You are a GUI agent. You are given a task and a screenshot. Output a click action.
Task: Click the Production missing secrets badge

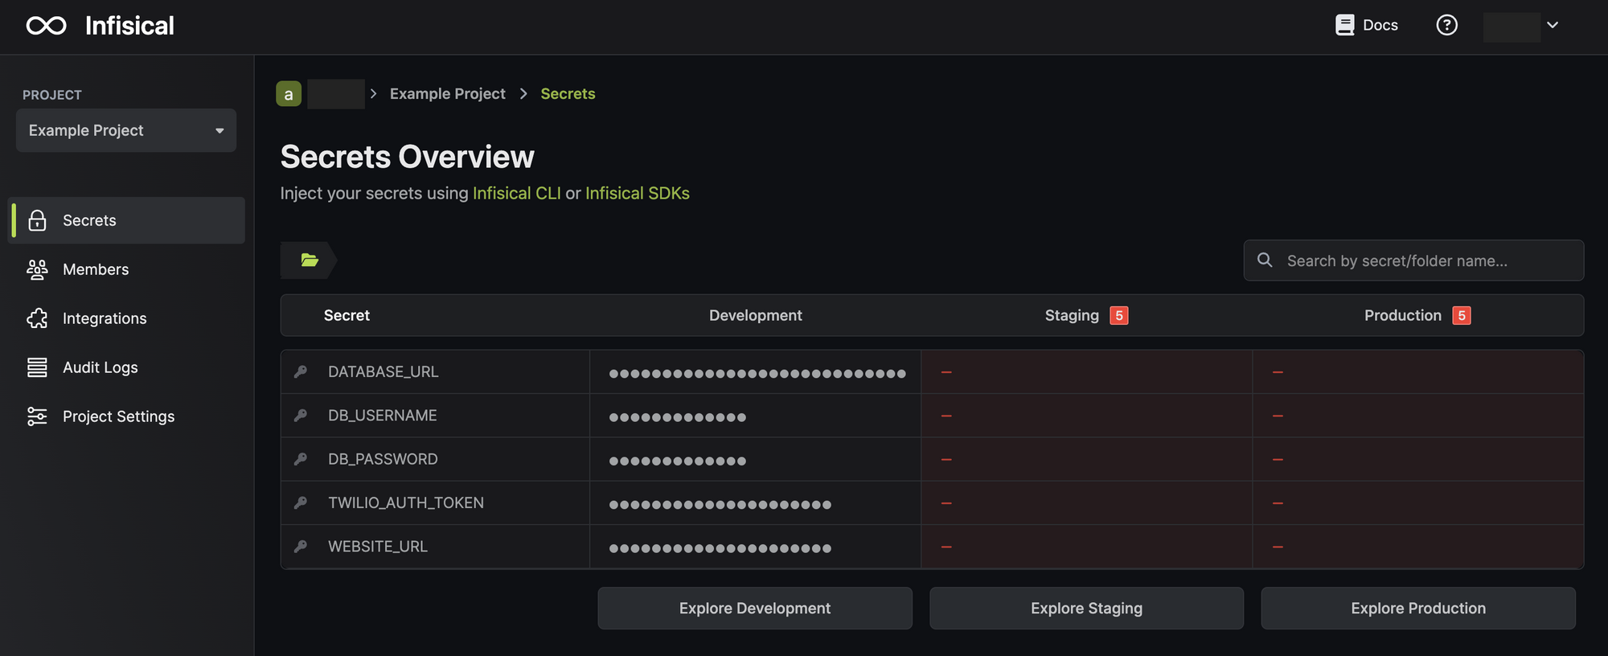1461,315
